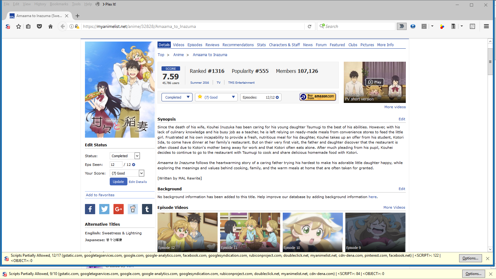This screenshot has height=279, width=496.
Task: Click Options on the bottom NoScript bar
Action: pyautogui.click(x=473, y=274)
